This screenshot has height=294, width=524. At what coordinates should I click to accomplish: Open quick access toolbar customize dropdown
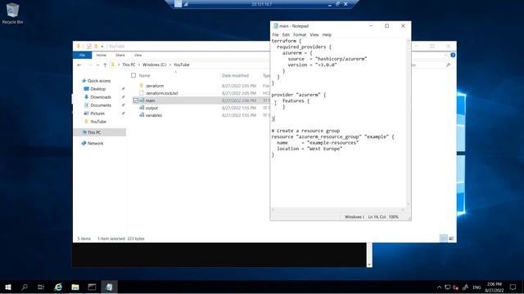click(x=102, y=47)
